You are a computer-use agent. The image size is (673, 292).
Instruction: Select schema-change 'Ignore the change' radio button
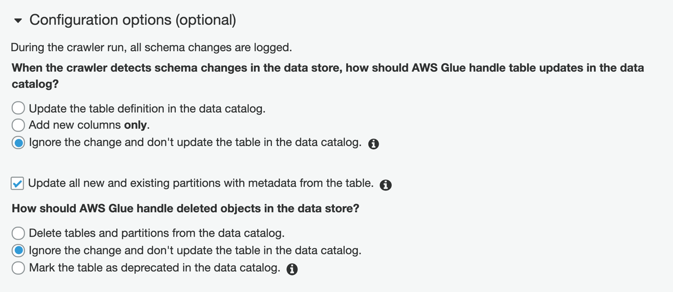point(18,143)
